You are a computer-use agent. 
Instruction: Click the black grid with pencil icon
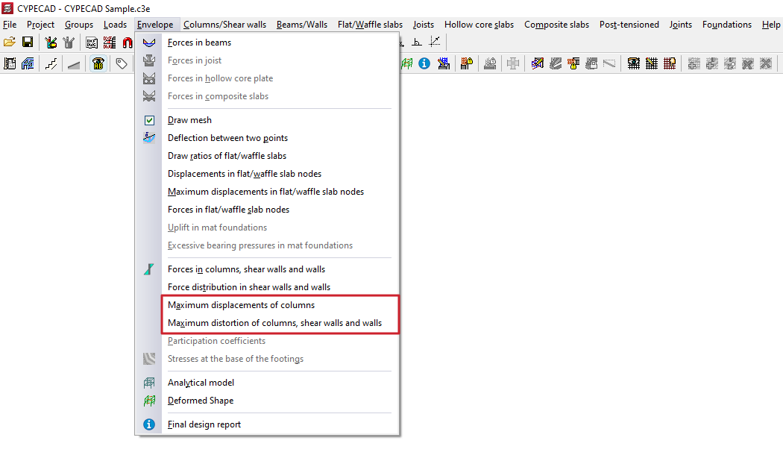[x=652, y=63]
